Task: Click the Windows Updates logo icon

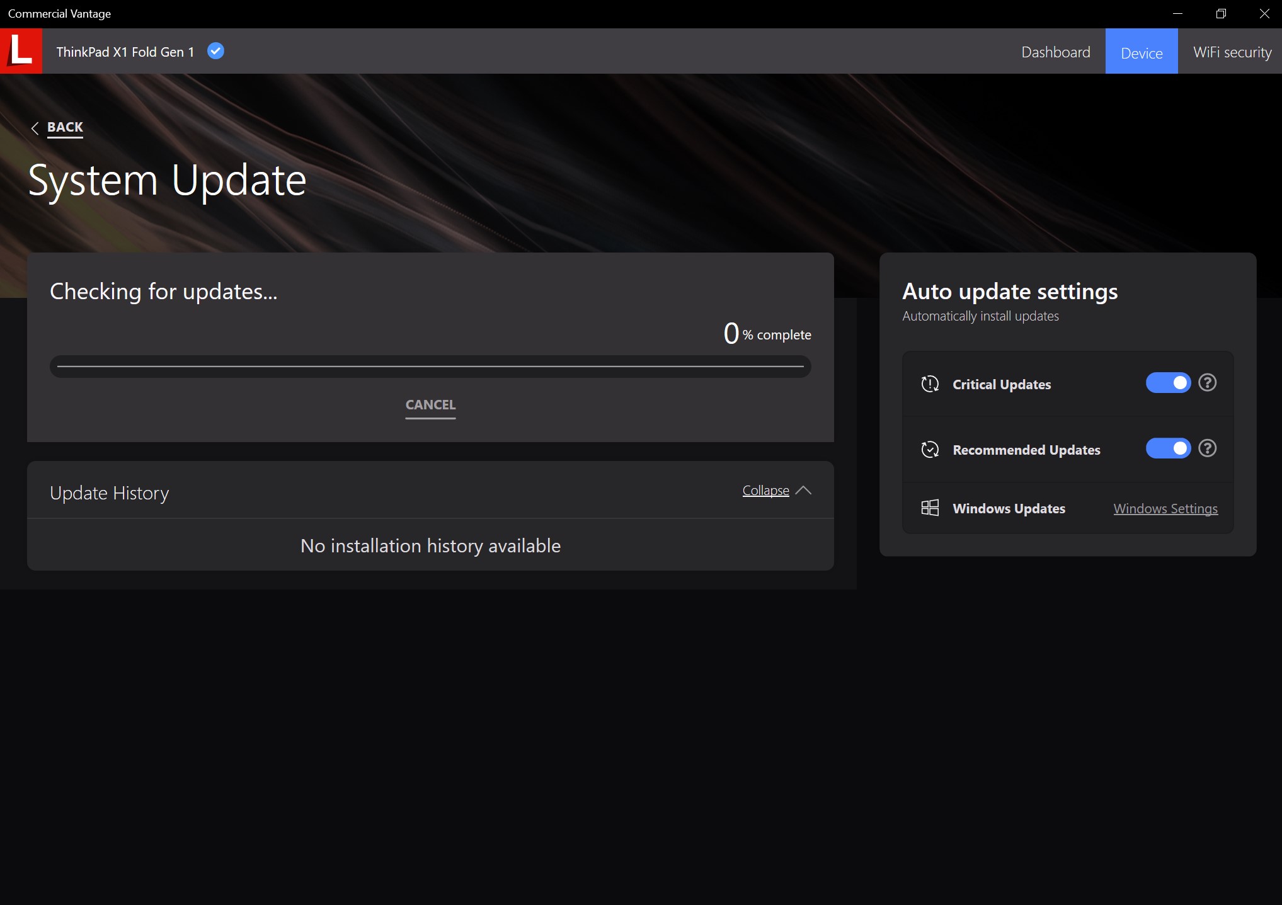Action: coord(930,508)
